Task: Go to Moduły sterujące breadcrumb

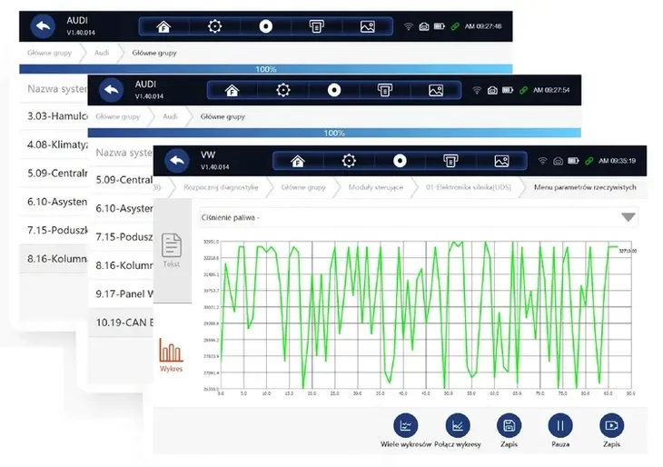Action: pos(375,187)
